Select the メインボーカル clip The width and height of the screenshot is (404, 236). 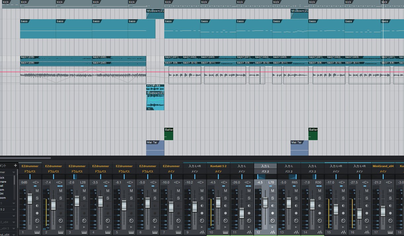(x=155, y=87)
